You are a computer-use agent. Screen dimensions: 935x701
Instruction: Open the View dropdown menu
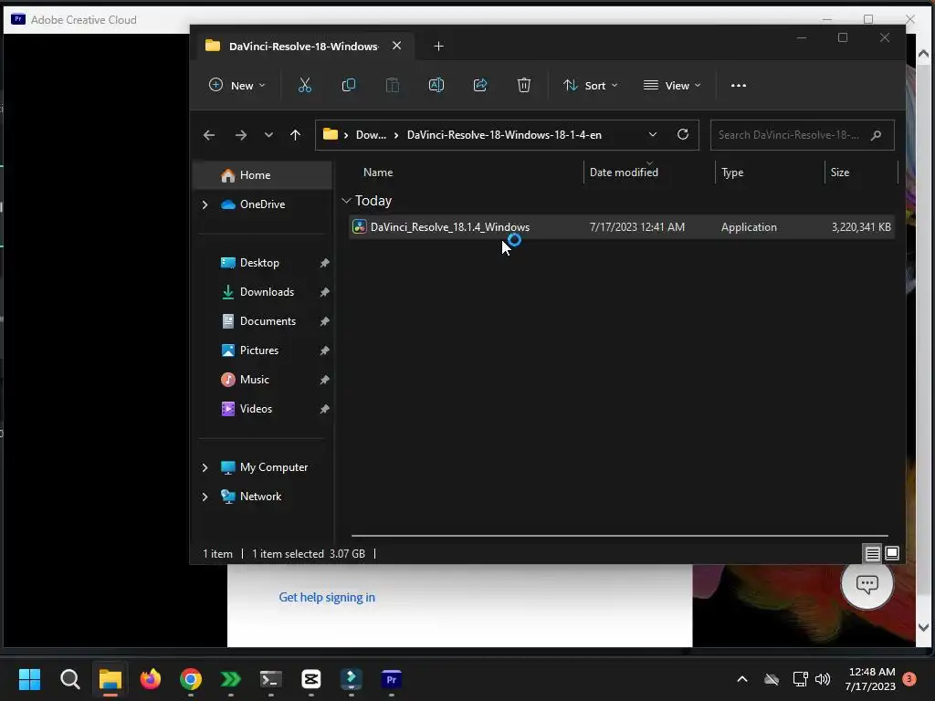(x=672, y=85)
